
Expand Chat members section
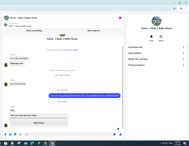156,53
